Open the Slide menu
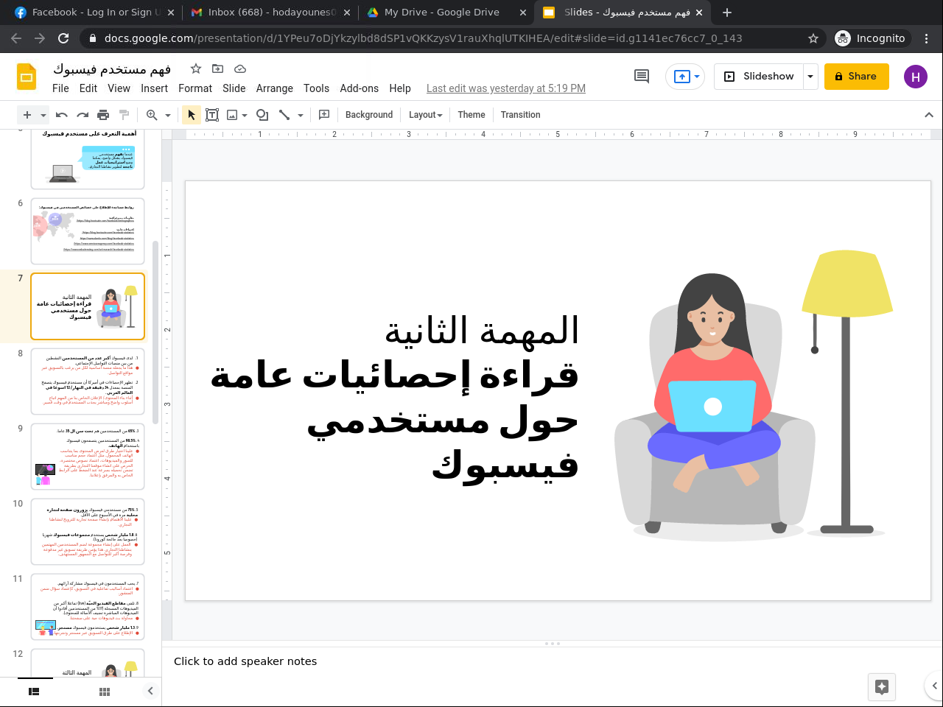This screenshot has width=943, height=707. click(234, 88)
